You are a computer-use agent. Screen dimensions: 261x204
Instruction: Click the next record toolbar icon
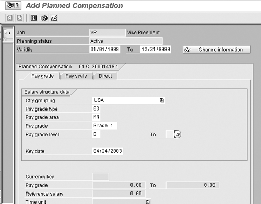click(x=20, y=18)
